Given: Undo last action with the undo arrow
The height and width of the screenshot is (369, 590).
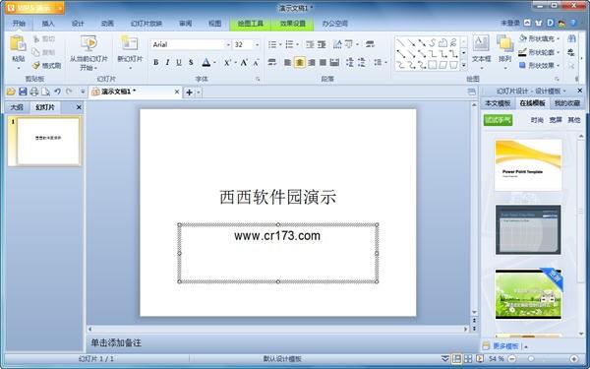Looking at the screenshot, I should click(57, 92).
